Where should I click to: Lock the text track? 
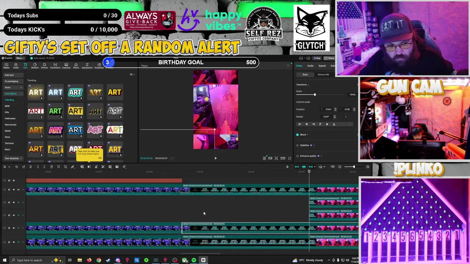(x=9, y=180)
